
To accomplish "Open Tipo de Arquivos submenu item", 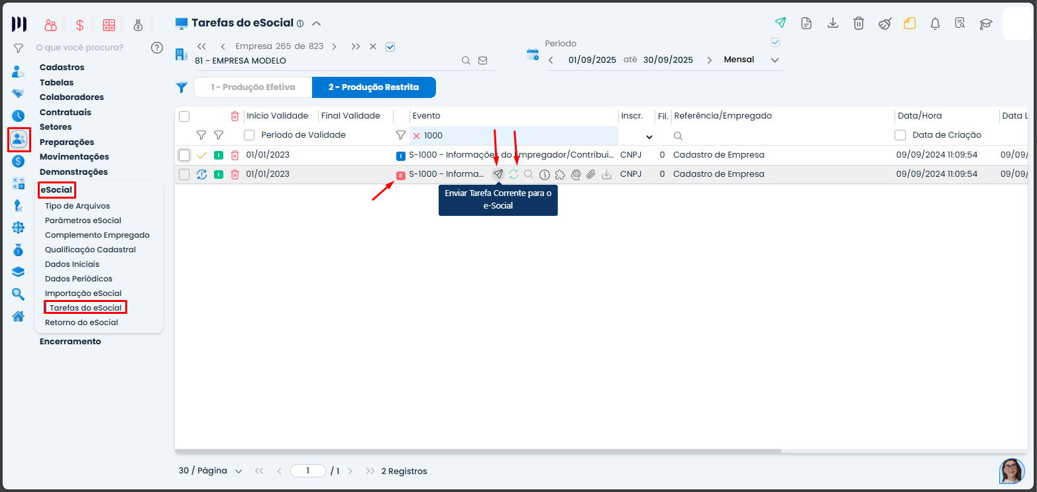I will click(x=78, y=206).
